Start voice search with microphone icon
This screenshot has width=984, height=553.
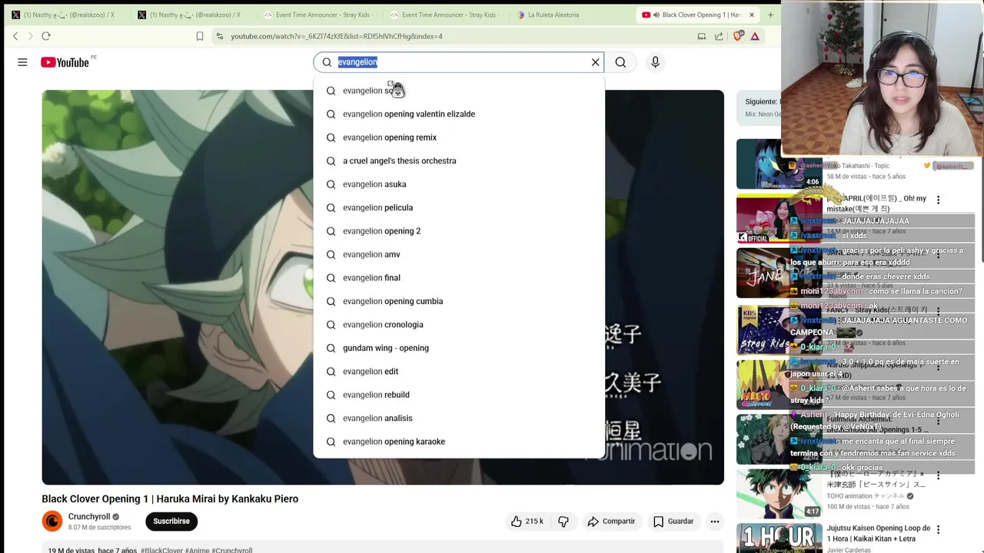[655, 62]
